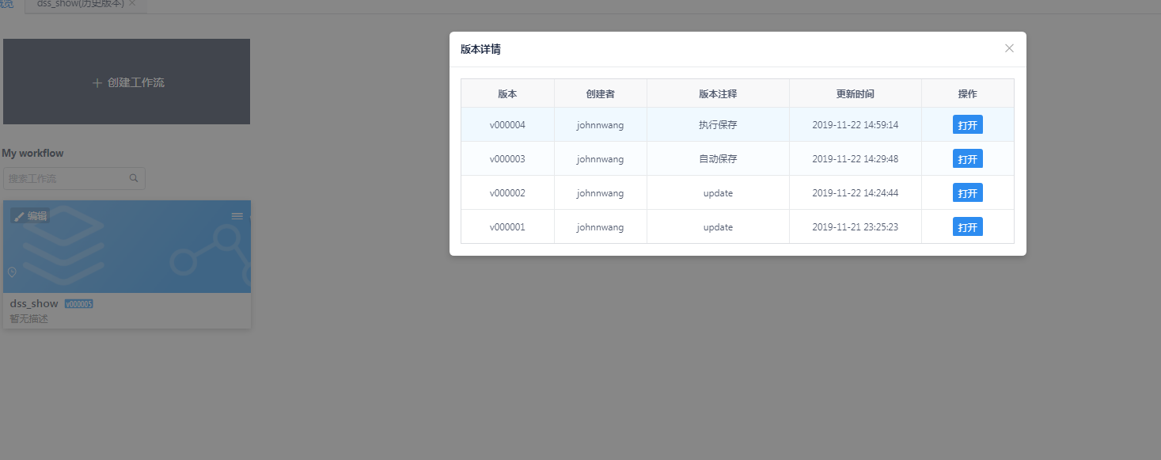
Task: Click the plus icon inside 创建工作流 panel
Action: pyautogui.click(x=96, y=81)
